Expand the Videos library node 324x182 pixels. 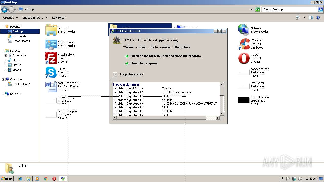6,70
